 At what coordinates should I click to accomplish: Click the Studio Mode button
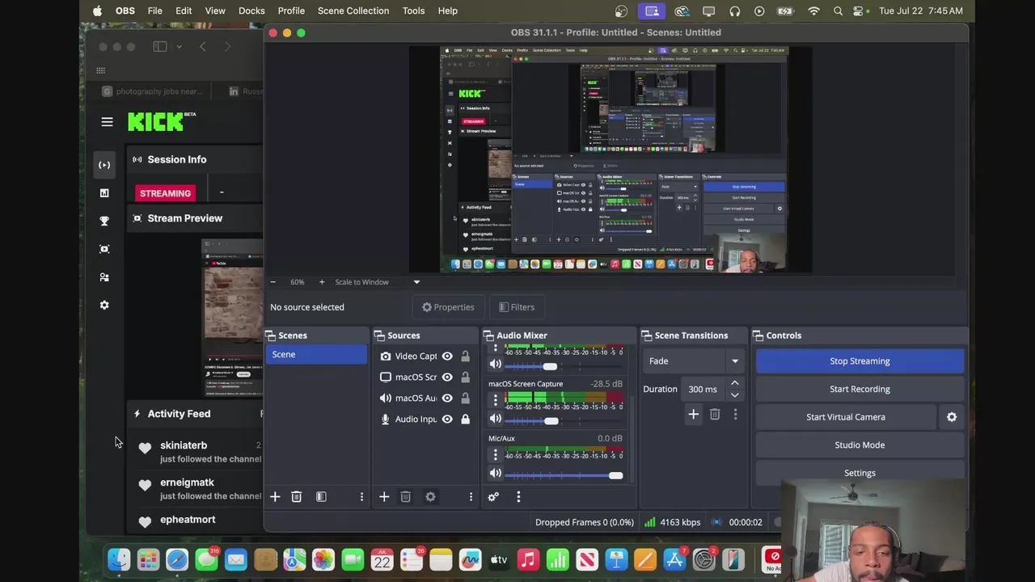[x=860, y=445]
